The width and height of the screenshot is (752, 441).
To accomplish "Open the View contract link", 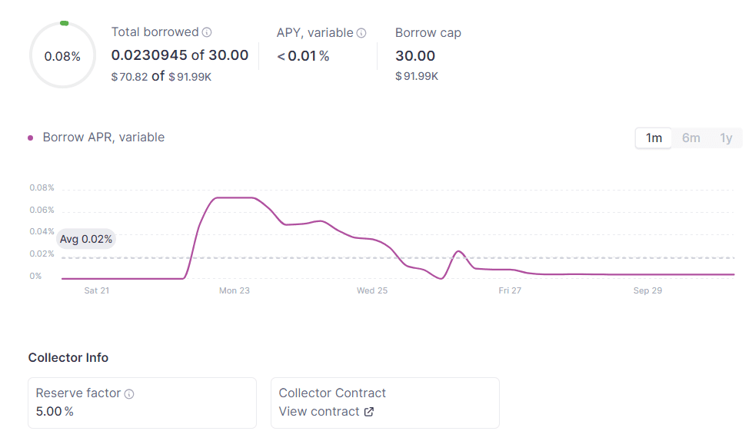I will 319,412.
